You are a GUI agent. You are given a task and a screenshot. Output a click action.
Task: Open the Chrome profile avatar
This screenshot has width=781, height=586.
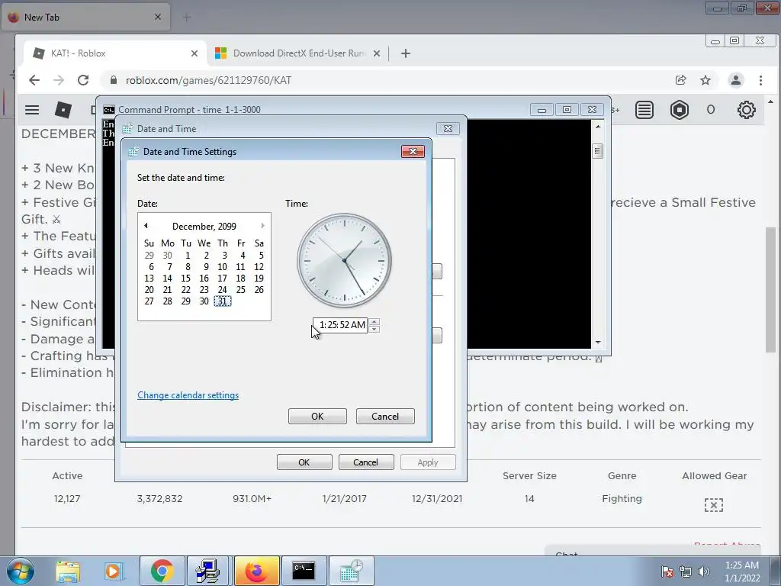click(x=736, y=80)
